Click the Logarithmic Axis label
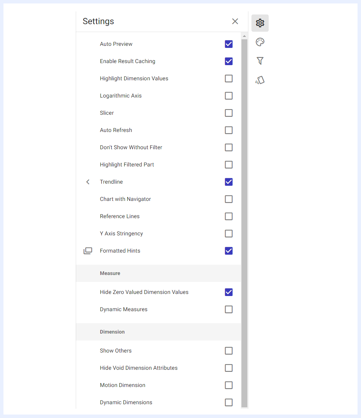The image size is (361, 418). tap(121, 96)
